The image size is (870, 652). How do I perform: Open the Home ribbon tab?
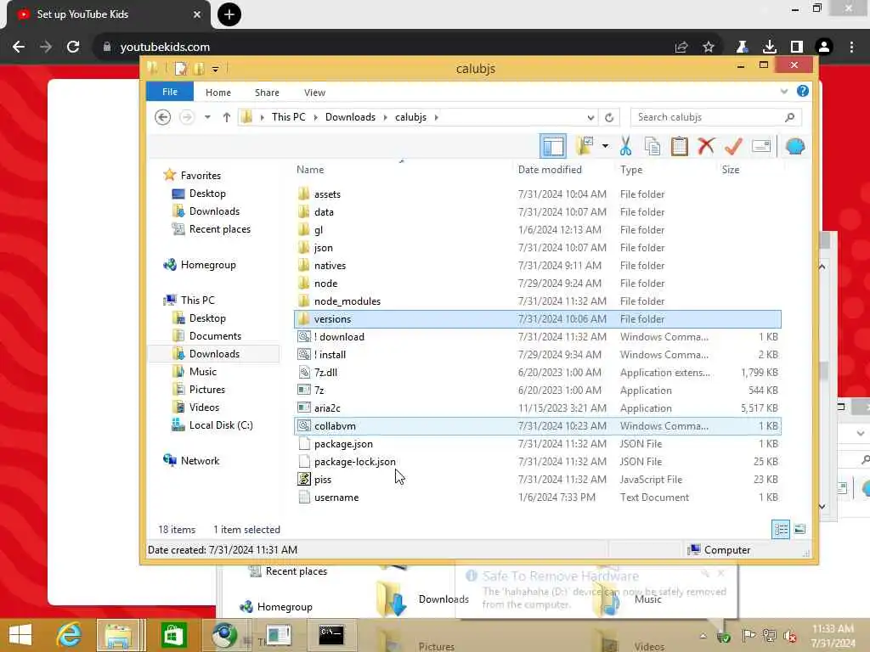[x=218, y=93]
